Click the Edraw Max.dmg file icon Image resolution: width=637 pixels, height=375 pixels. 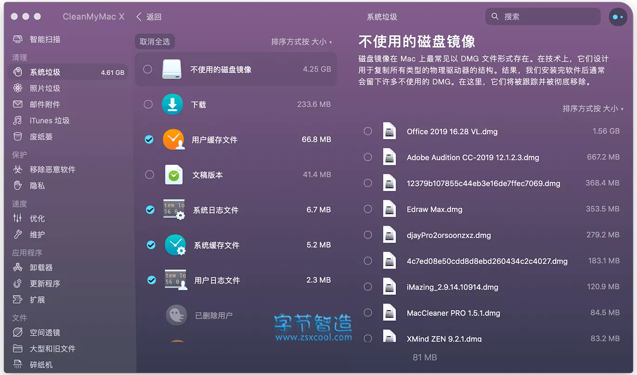point(390,209)
